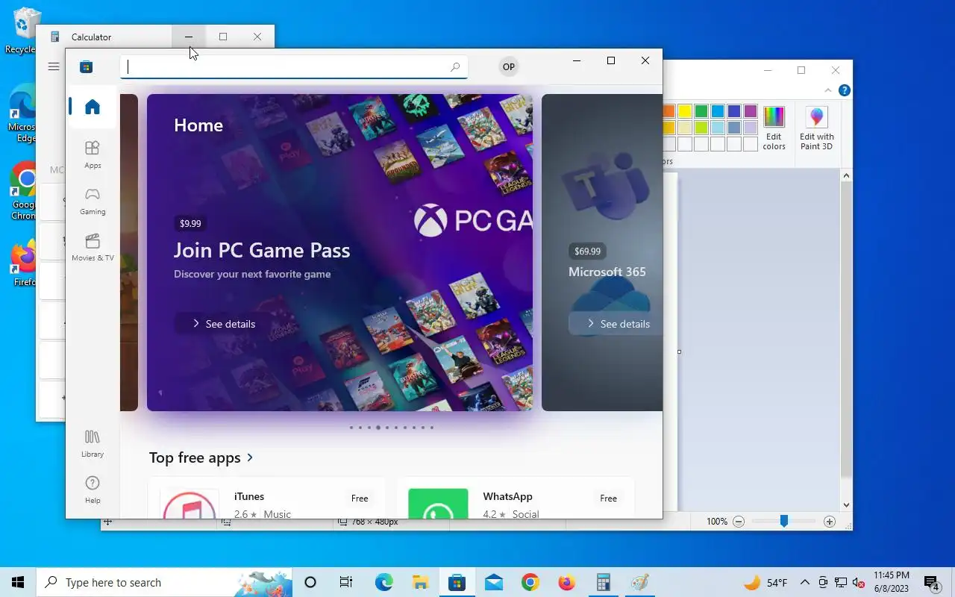The height and width of the screenshot is (597, 955).
Task: Click the Paint scrollbar up arrow
Action: coord(846,176)
